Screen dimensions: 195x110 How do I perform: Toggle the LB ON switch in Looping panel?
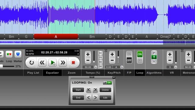tap(107, 83)
